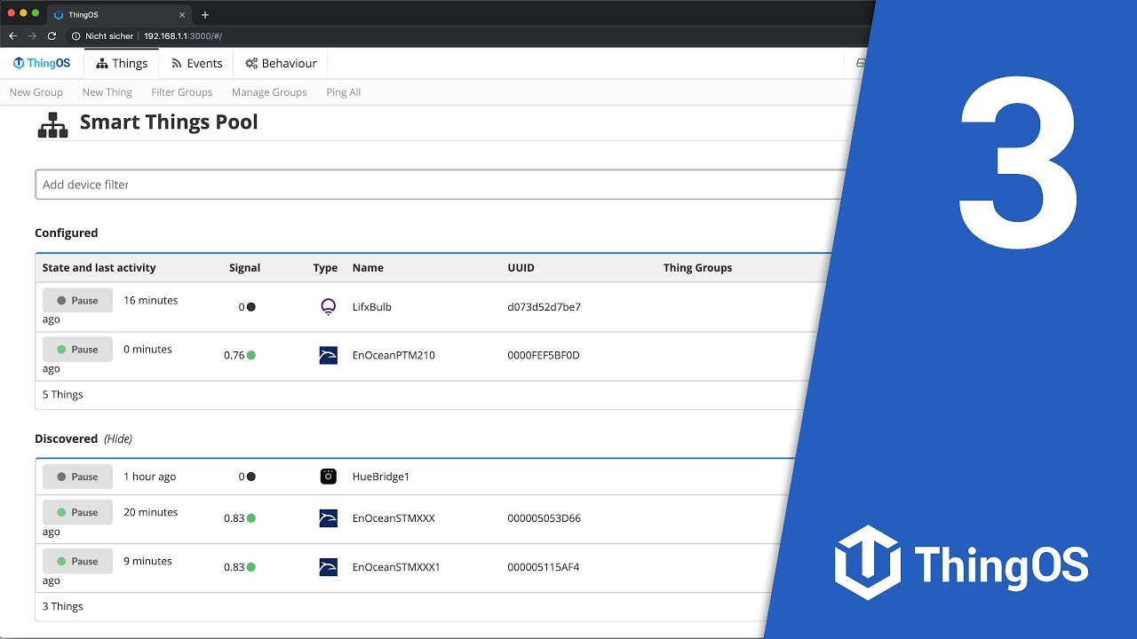Click the Smart Things Pool network icon
The height and width of the screenshot is (639, 1137).
(53, 125)
